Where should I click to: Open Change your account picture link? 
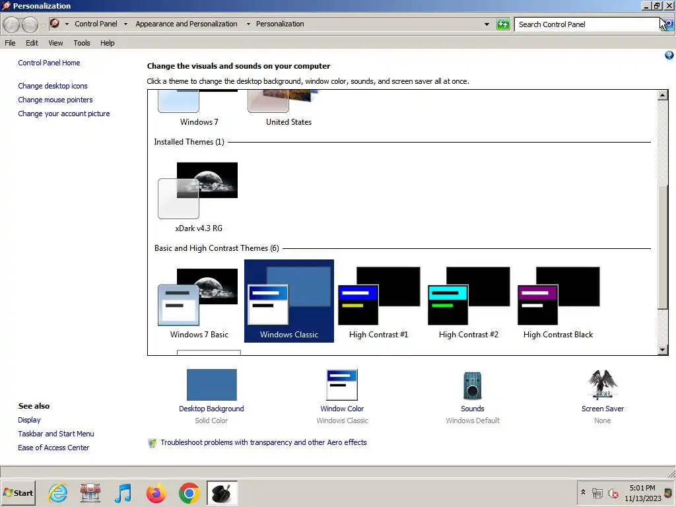click(x=64, y=114)
